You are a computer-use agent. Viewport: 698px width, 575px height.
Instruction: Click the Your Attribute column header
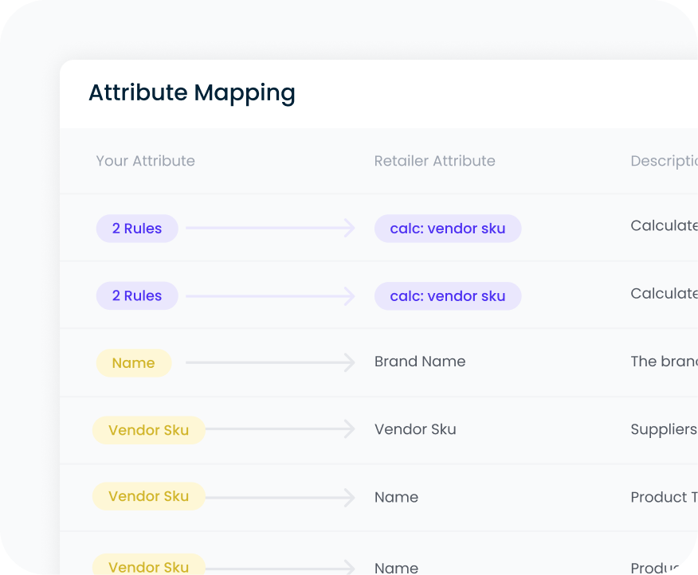pos(145,161)
